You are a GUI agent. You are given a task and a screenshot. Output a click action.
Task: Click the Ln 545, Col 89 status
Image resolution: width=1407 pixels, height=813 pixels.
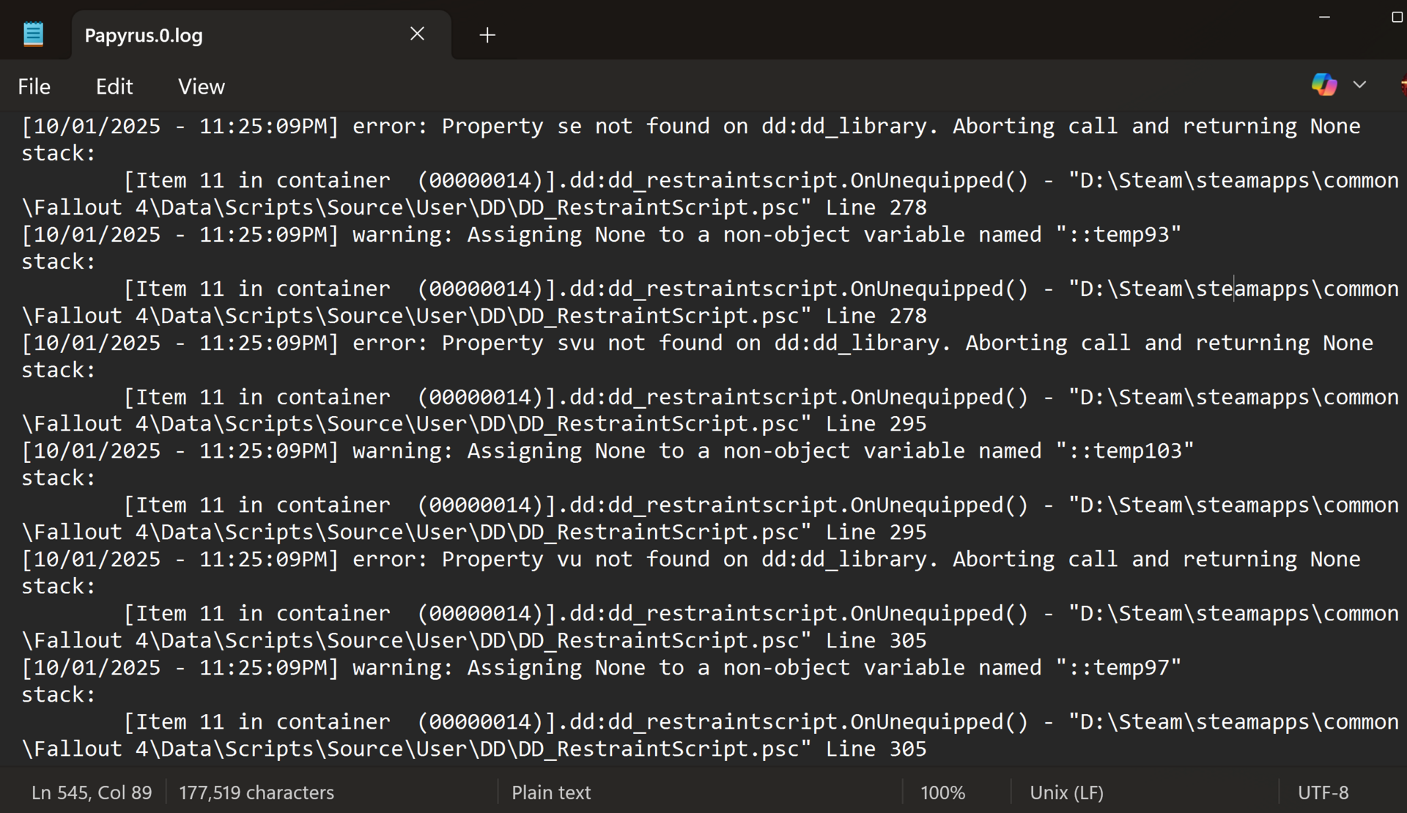[92, 792]
